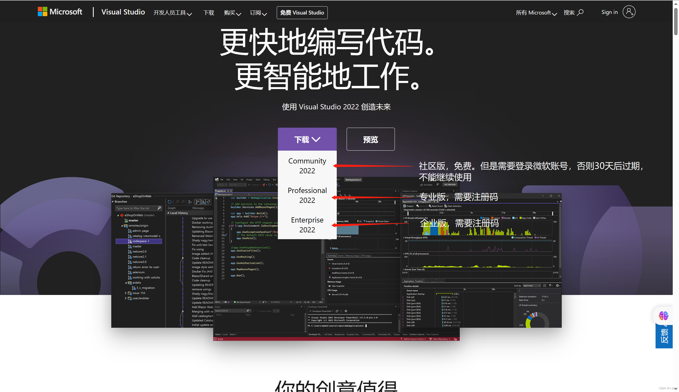Expand the 订阅 menu

[x=258, y=13]
